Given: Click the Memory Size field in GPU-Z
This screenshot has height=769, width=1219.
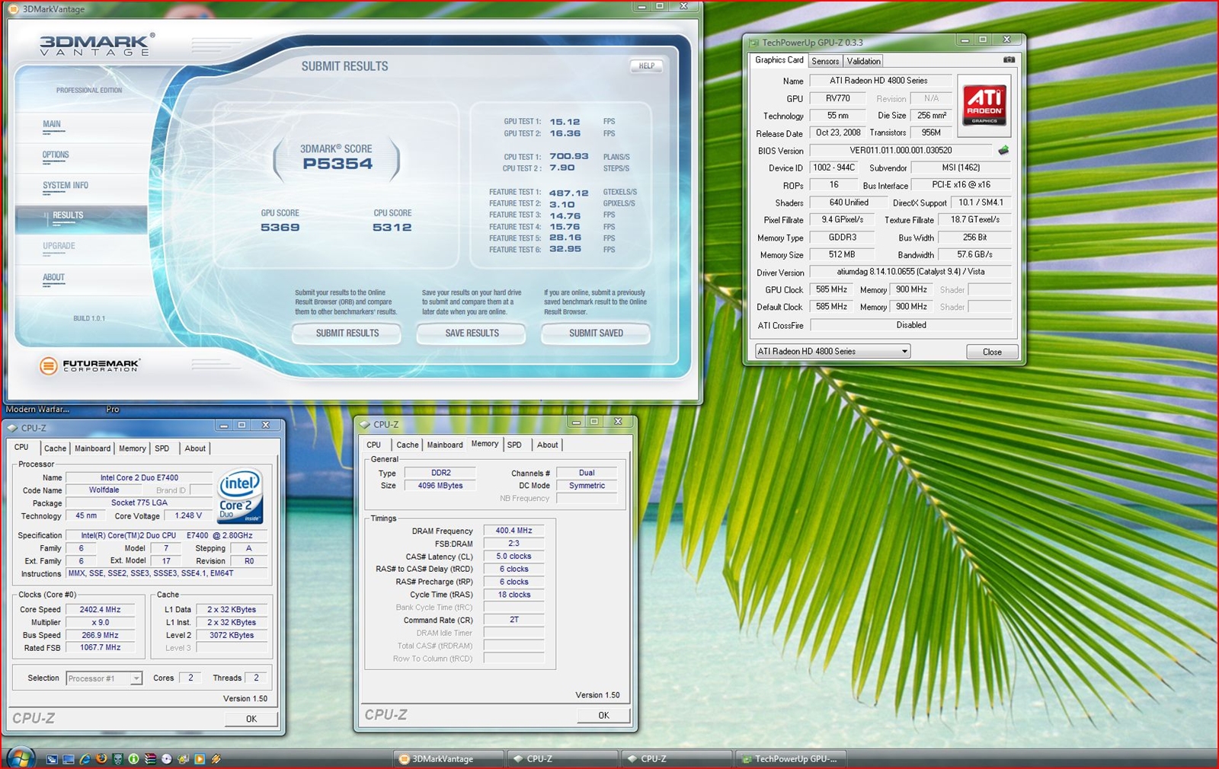Looking at the screenshot, I should pyautogui.click(x=842, y=255).
